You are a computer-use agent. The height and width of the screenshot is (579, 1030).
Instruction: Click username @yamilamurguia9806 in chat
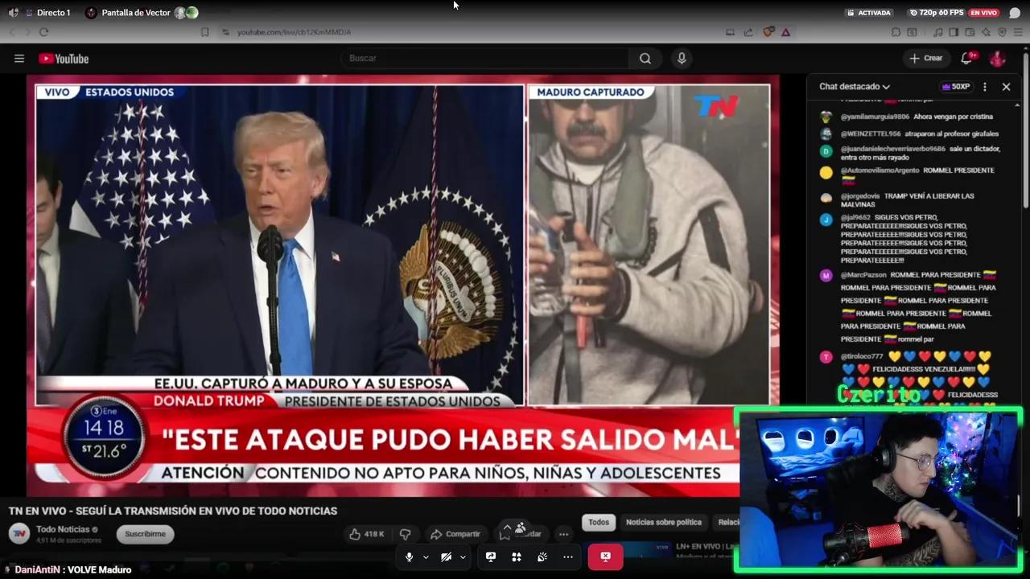875,117
